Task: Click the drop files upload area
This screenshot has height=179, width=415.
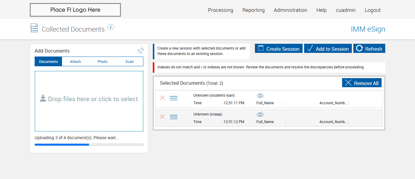Action: click(x=89, y=101)
